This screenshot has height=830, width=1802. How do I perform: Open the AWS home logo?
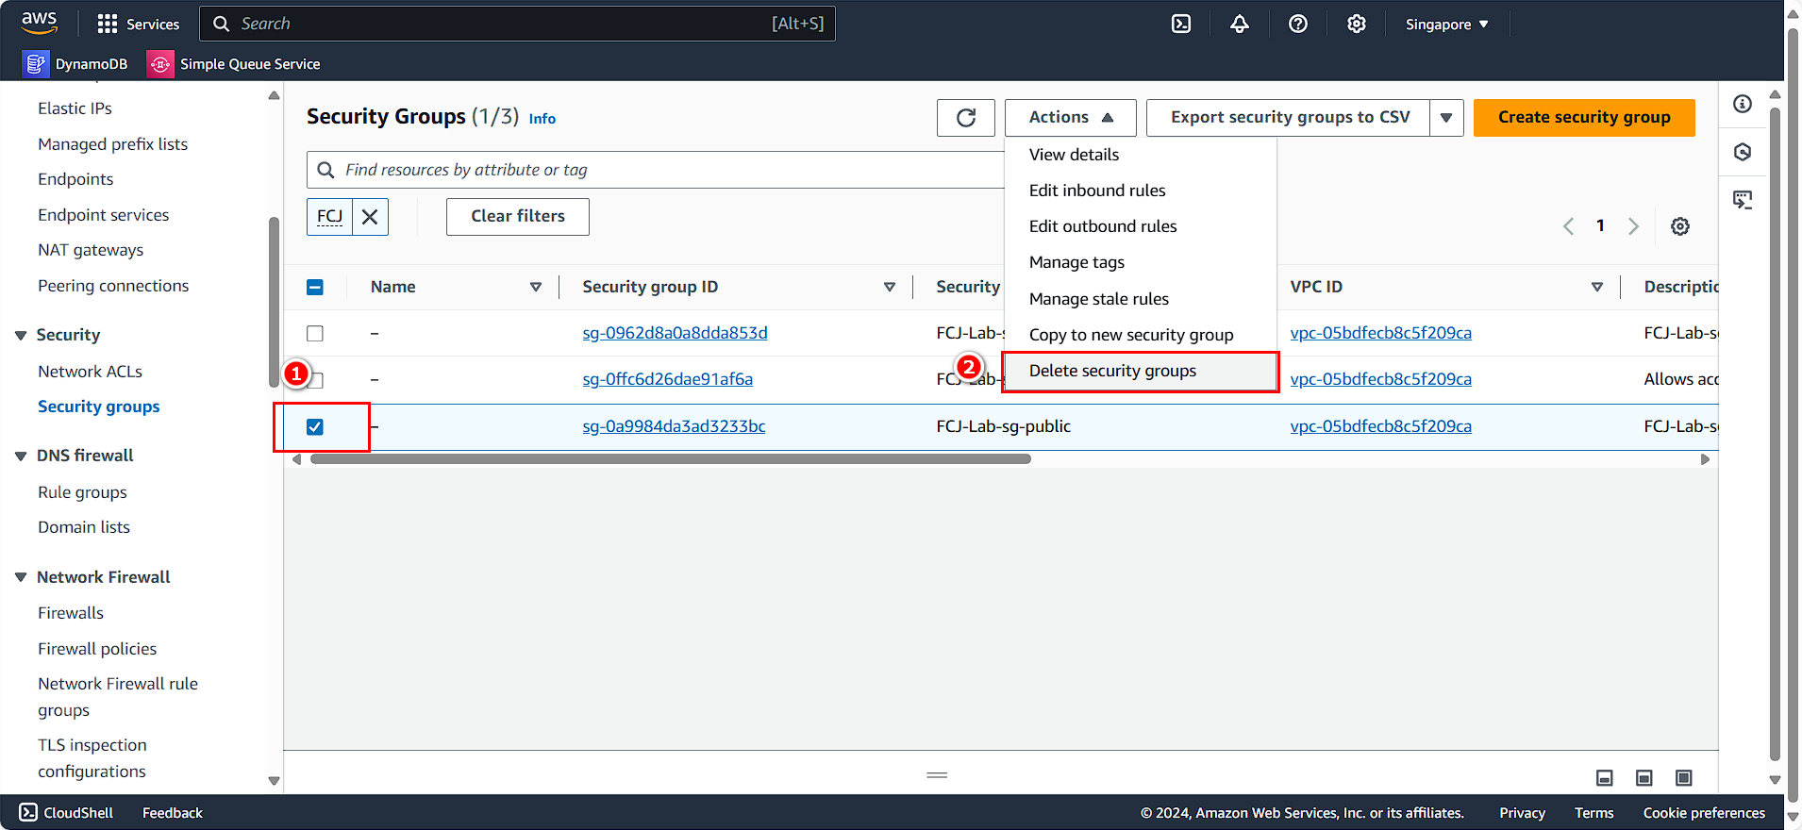pyautogui.click(x=40, y=23)
